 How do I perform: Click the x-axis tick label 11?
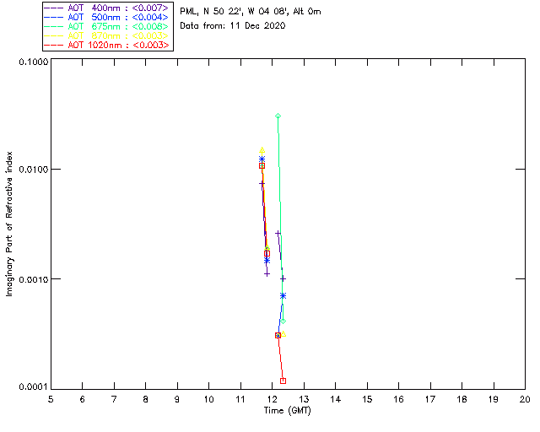point(240,399)
